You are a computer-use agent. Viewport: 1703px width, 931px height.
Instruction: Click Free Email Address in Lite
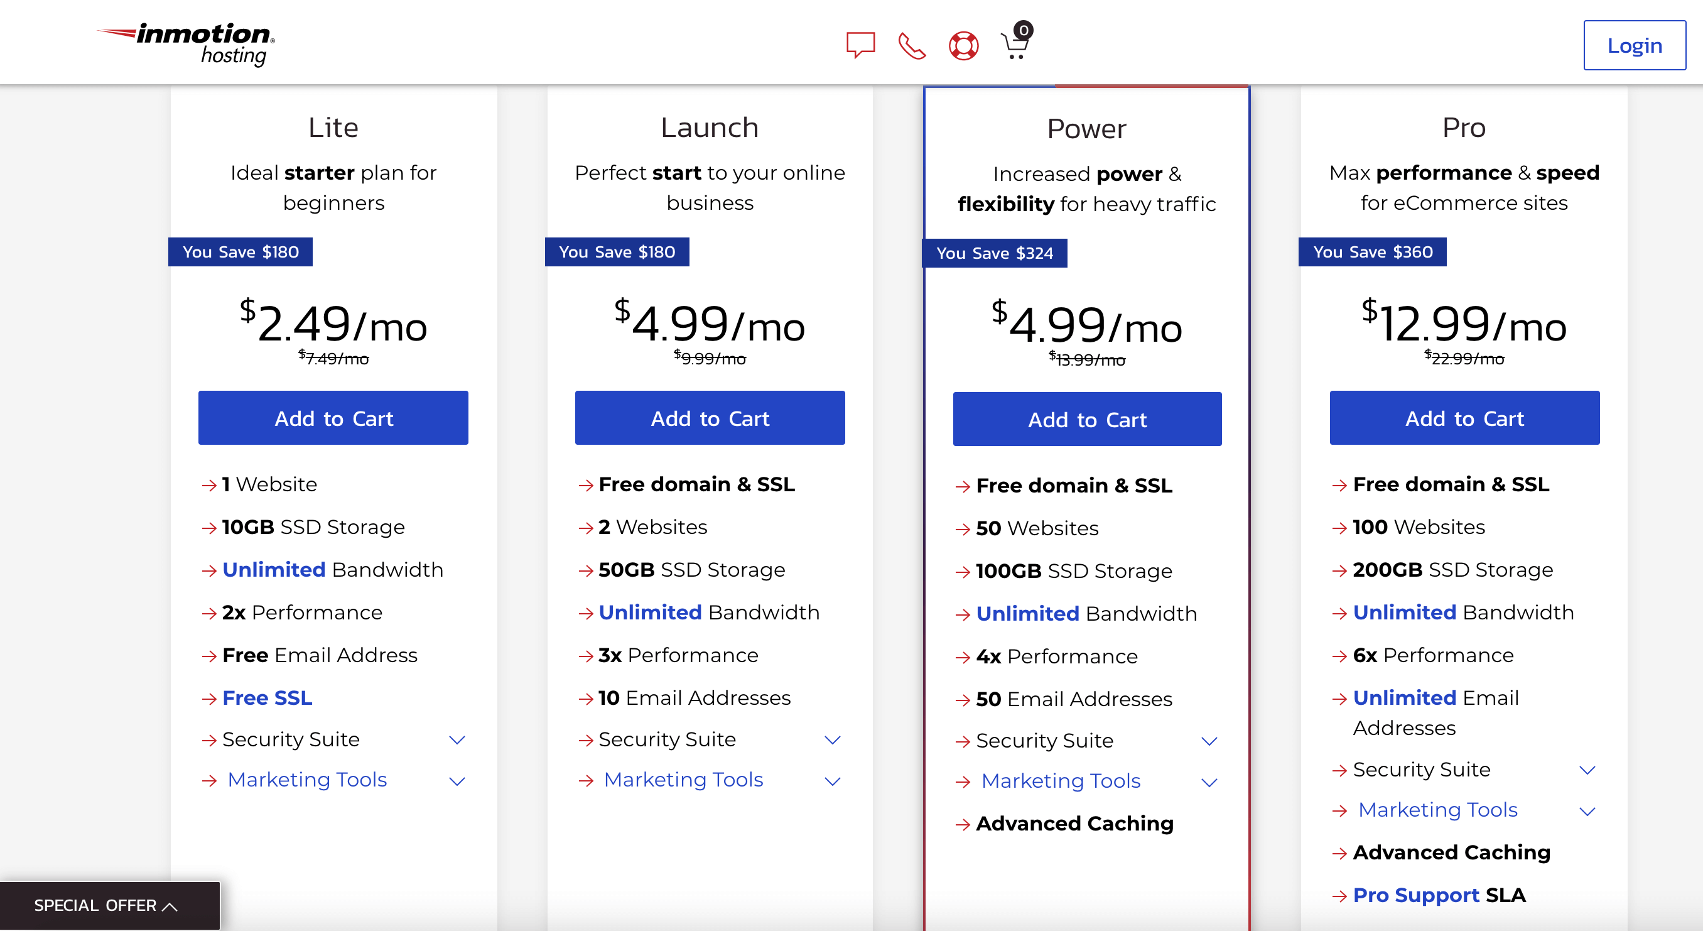[320, 655]
